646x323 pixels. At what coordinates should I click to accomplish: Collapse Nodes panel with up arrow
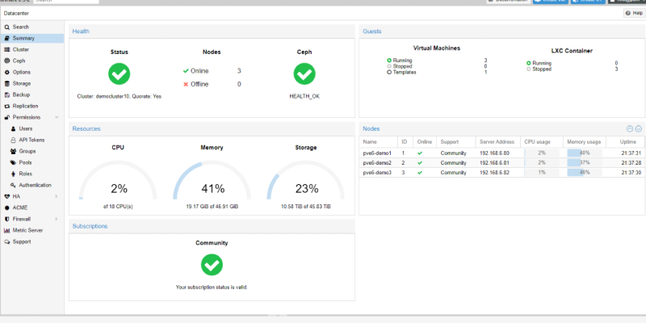click(x=629, y=128)
